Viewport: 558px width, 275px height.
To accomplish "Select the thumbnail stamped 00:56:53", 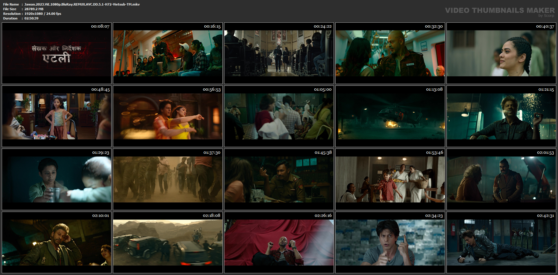I will (168, 116).
